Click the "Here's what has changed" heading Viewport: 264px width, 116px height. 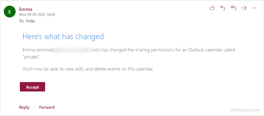[63, 36]
